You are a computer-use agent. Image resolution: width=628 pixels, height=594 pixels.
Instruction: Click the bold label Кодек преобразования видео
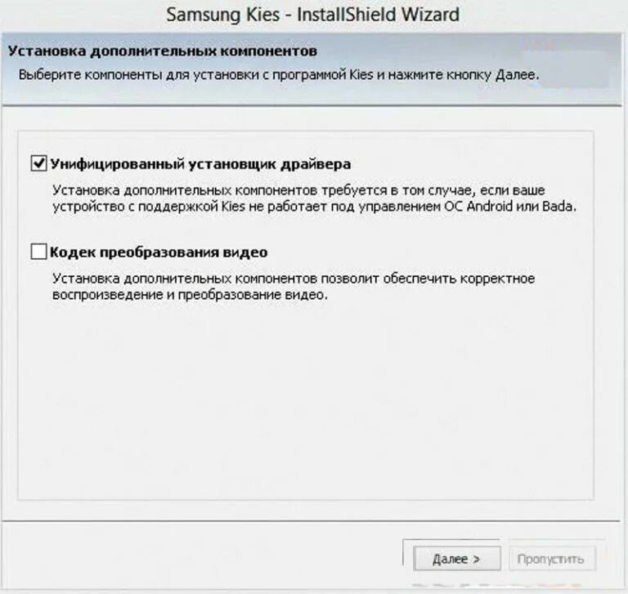coord(159,252)
